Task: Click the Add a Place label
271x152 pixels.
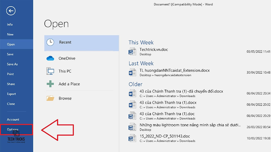Action: (69, 84)
